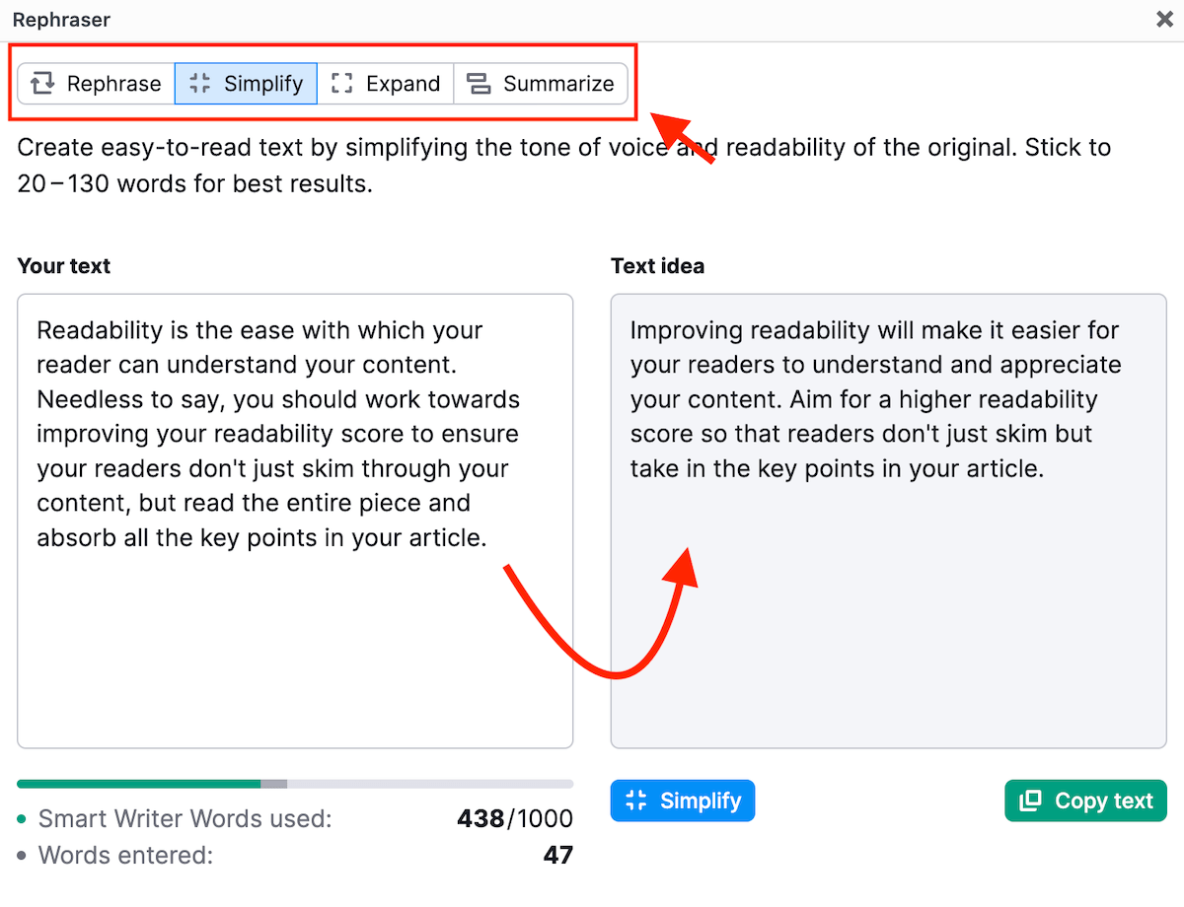This screenshot has width=1184, height=907.
Task: Switch to the Expand tab label
Action: [x=403, y=84]
